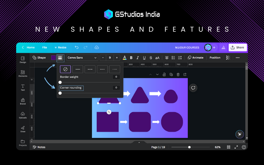Open line spacing options

point(180,57)
